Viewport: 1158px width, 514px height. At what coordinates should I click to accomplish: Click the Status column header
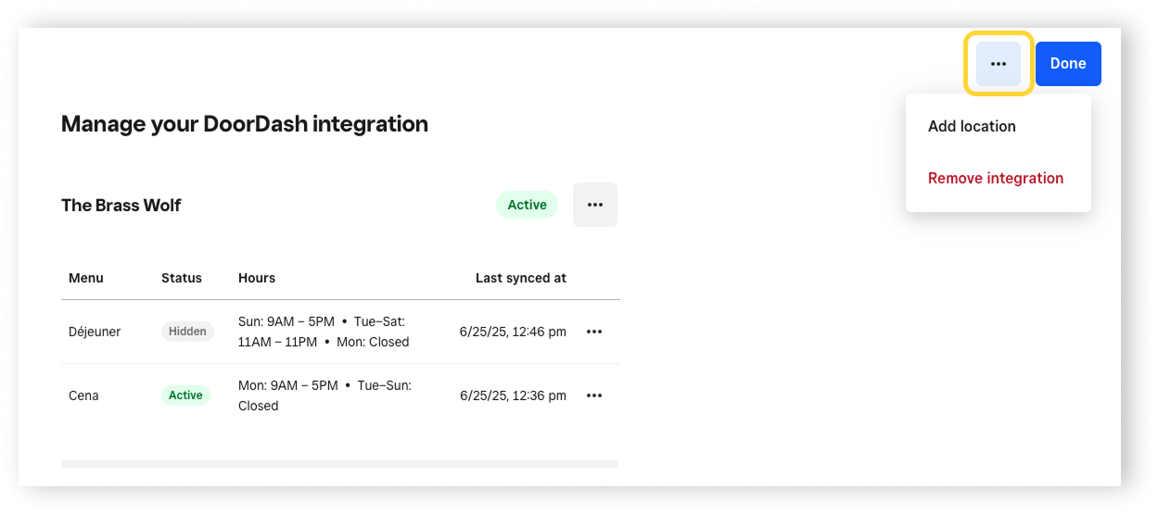[182, 278]
